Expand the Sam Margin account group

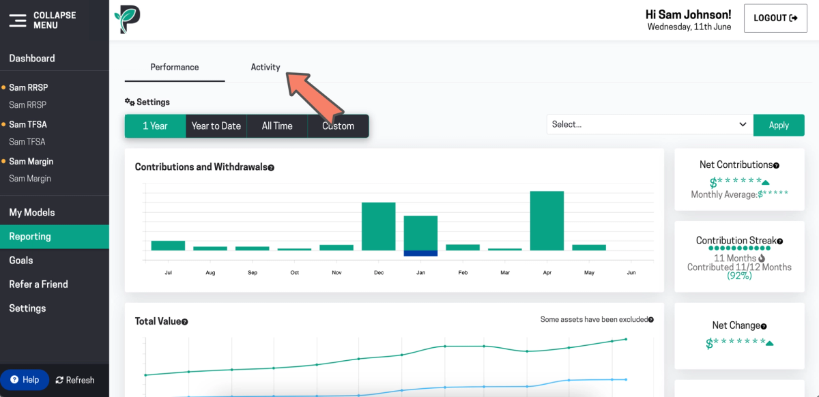(x=31, y=162)
